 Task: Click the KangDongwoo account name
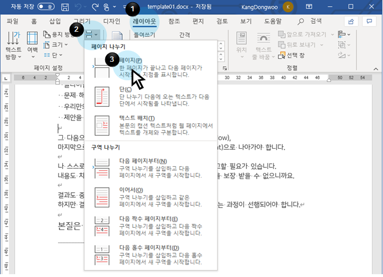[260, 7]
